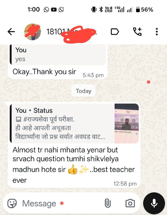Open the three-dot more options menu
Image resolution: width=167 pixels, height=215 pixels.
[157, 32]
